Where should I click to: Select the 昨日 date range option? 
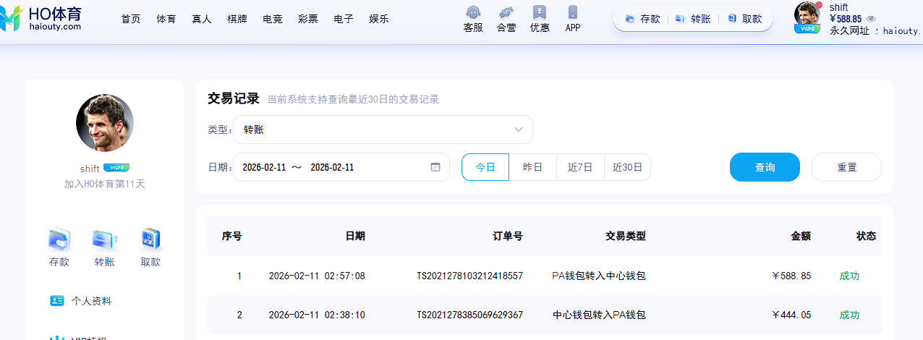pos(532,167)
